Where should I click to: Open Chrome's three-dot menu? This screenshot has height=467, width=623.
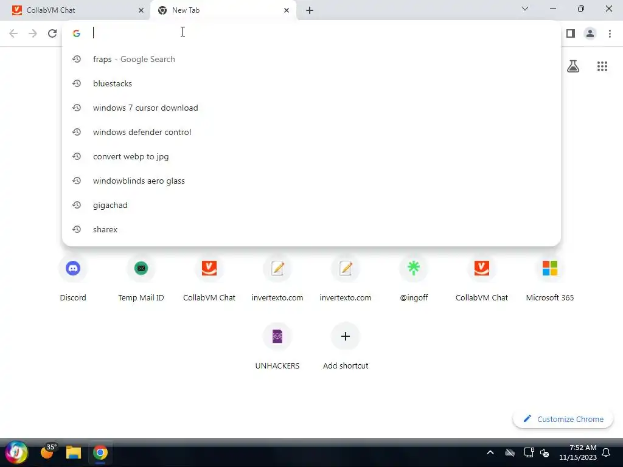610,33
